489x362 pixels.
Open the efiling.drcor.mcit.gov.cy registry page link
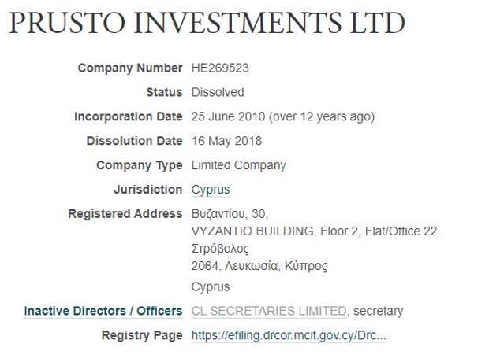(x=289, y=335)
